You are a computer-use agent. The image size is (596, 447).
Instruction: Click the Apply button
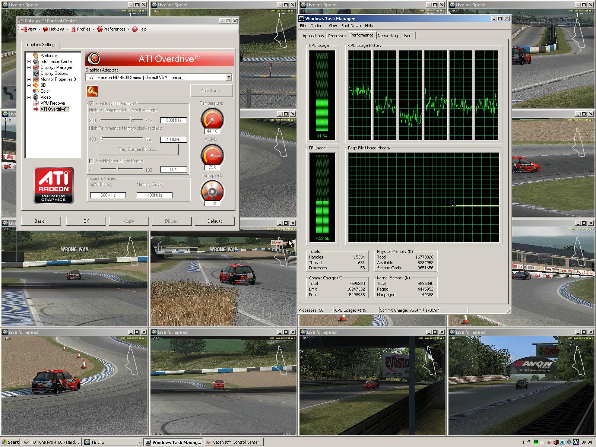(129, 221)
